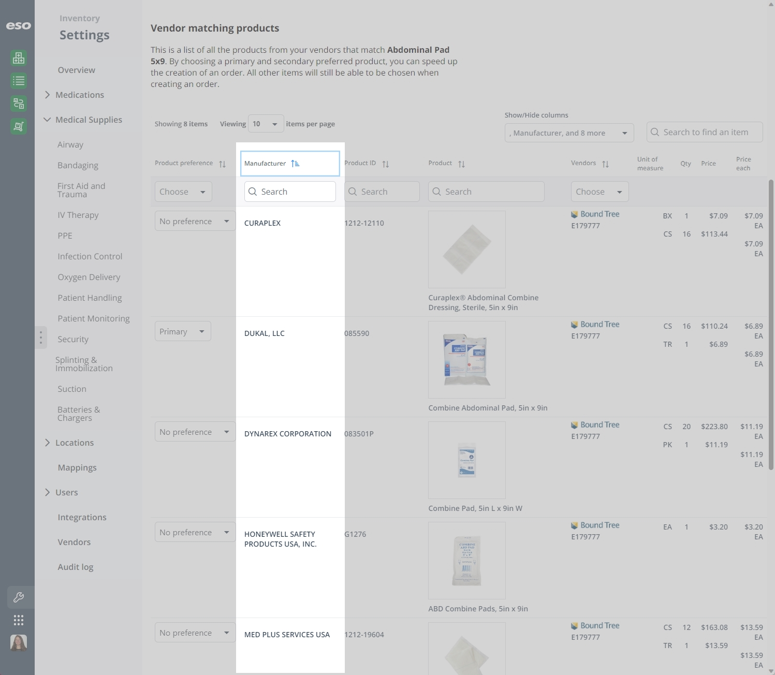Go to Vendors settings

click(74, 542)
